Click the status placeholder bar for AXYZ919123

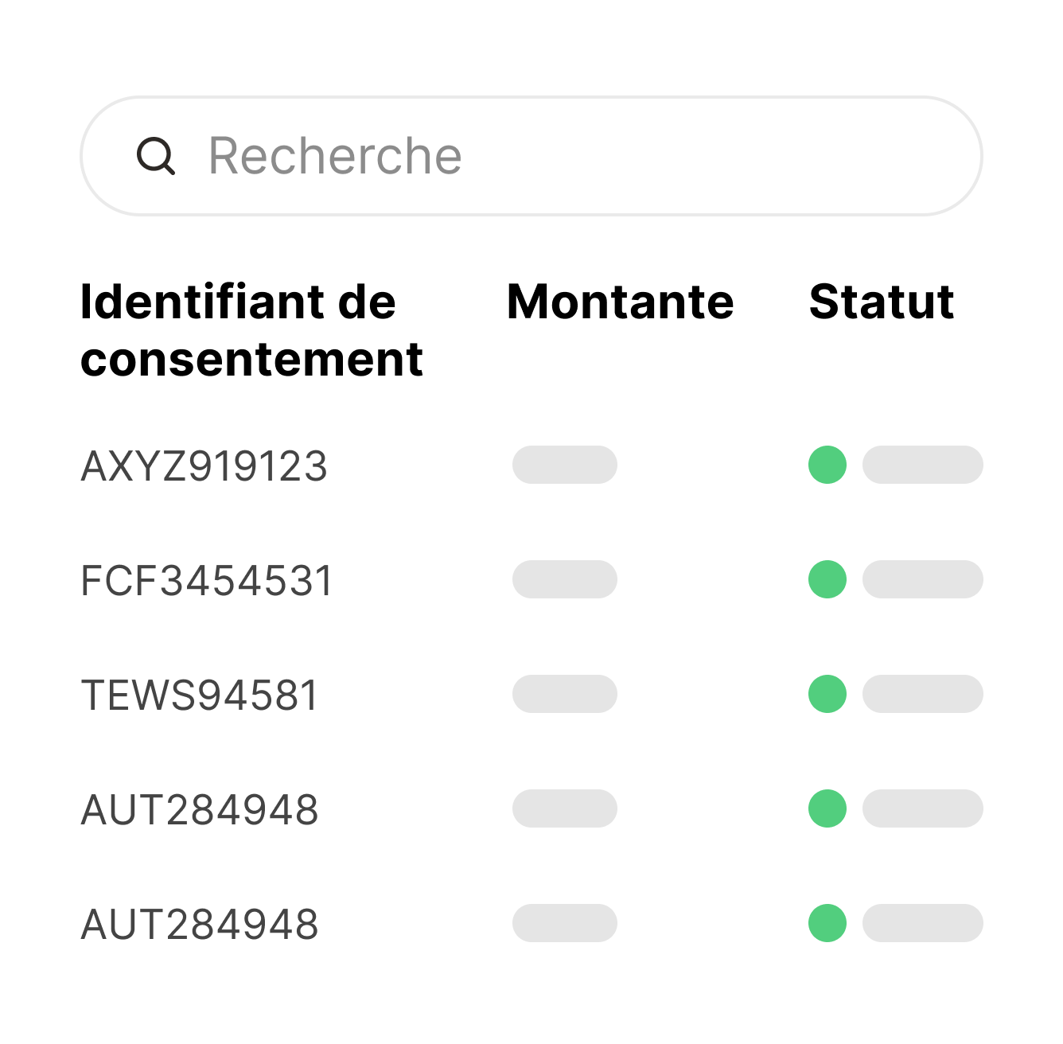[x=923, y=465]
